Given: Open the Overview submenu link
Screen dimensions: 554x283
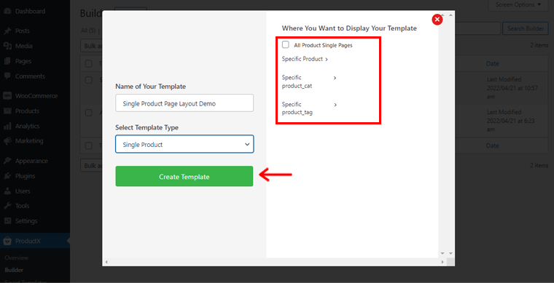Looking at the screenshot, I should [x=17, y=258].
